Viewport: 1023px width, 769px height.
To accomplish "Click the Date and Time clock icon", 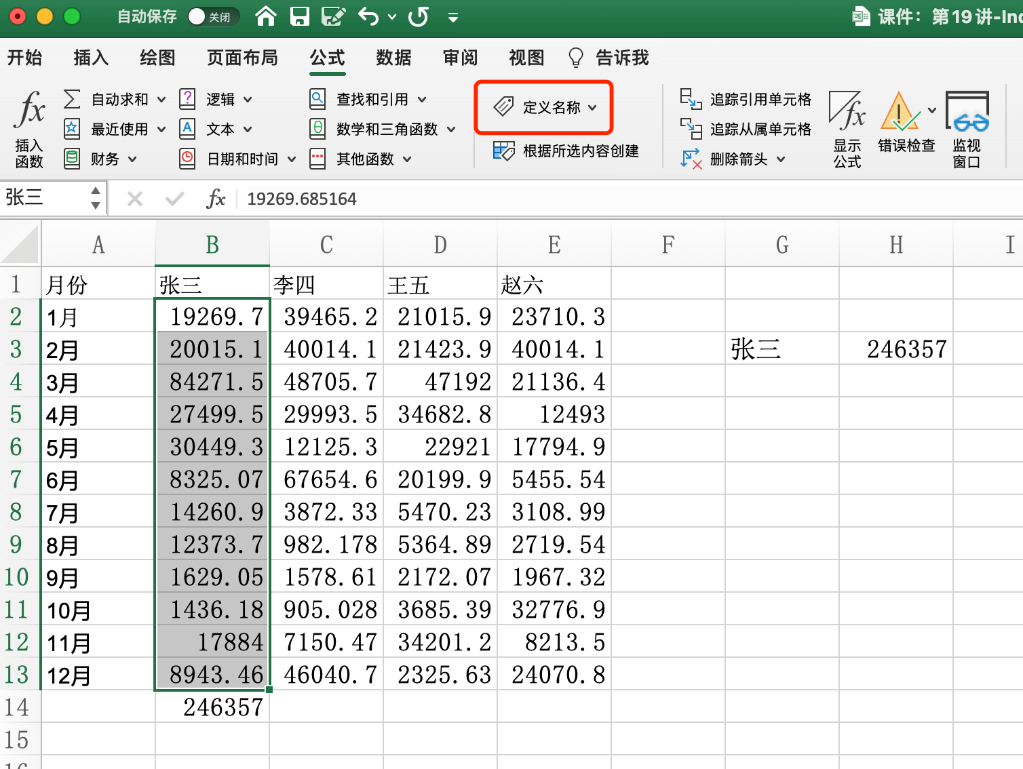I will (187, 159).
